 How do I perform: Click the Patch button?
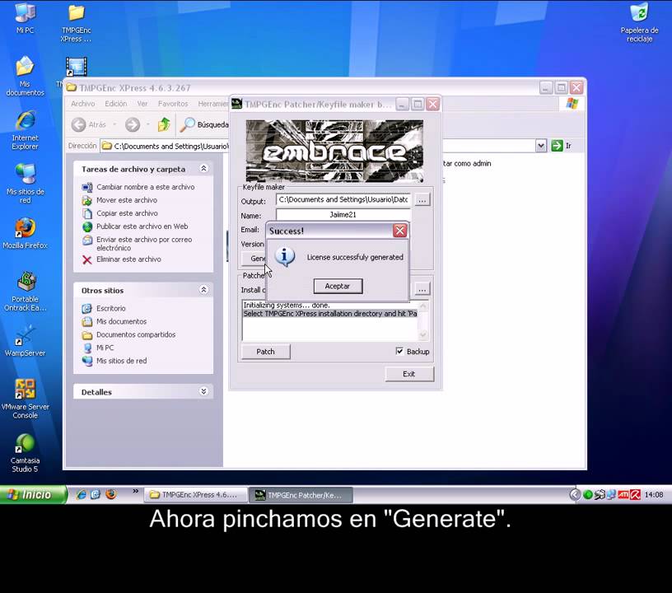coord(266,352)
